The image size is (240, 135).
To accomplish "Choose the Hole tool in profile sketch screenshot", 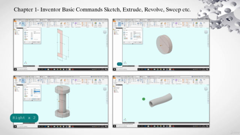I will 38,24.
